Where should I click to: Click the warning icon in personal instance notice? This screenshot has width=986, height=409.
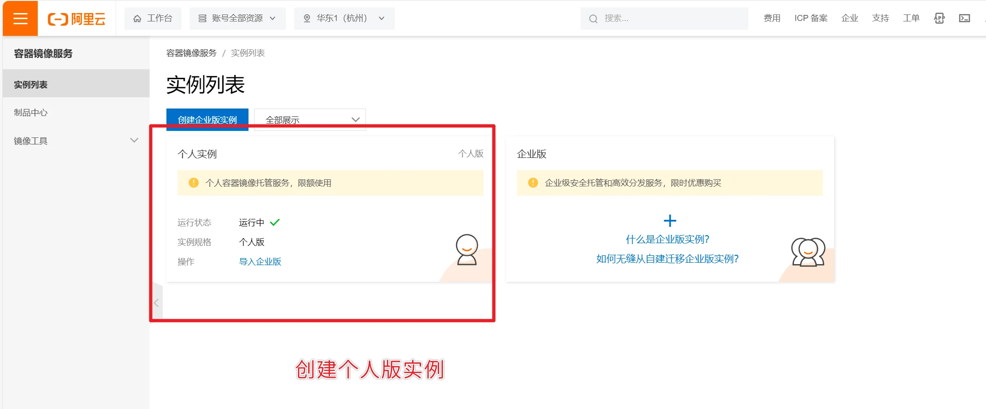click(x=193, y=183)
